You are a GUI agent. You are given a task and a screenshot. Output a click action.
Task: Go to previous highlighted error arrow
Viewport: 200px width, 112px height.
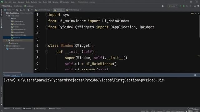196,13
